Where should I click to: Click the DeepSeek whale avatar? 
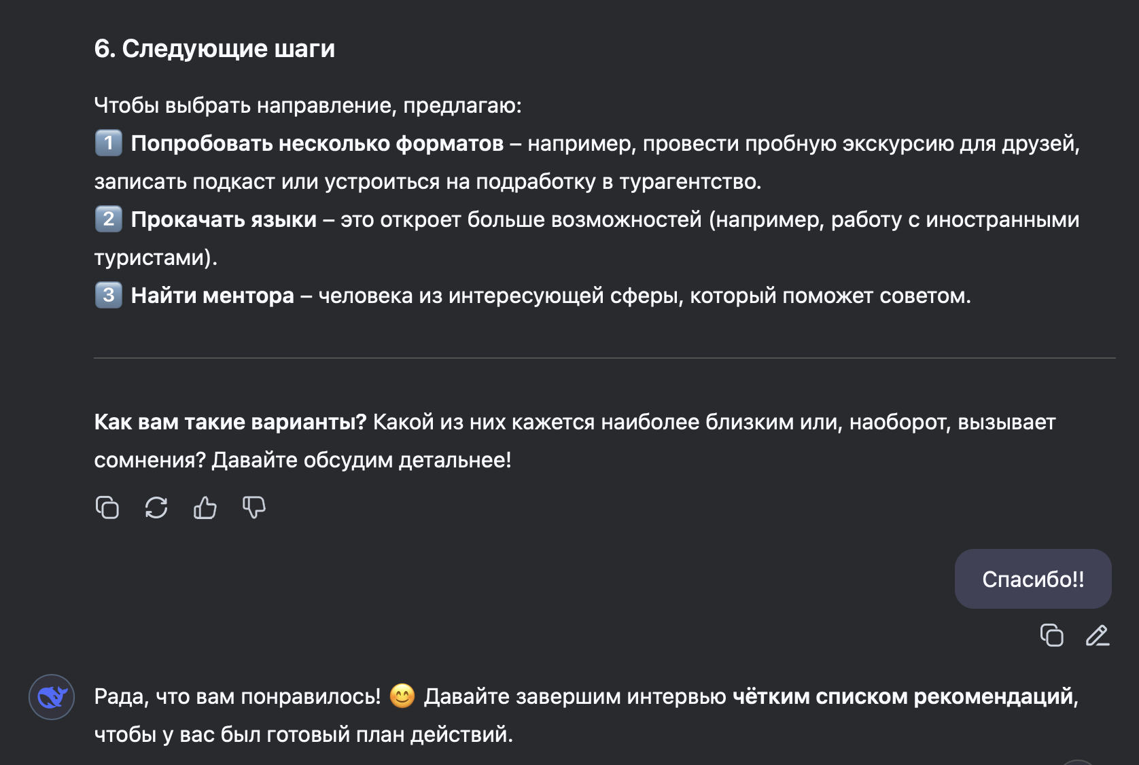(53, 696)
